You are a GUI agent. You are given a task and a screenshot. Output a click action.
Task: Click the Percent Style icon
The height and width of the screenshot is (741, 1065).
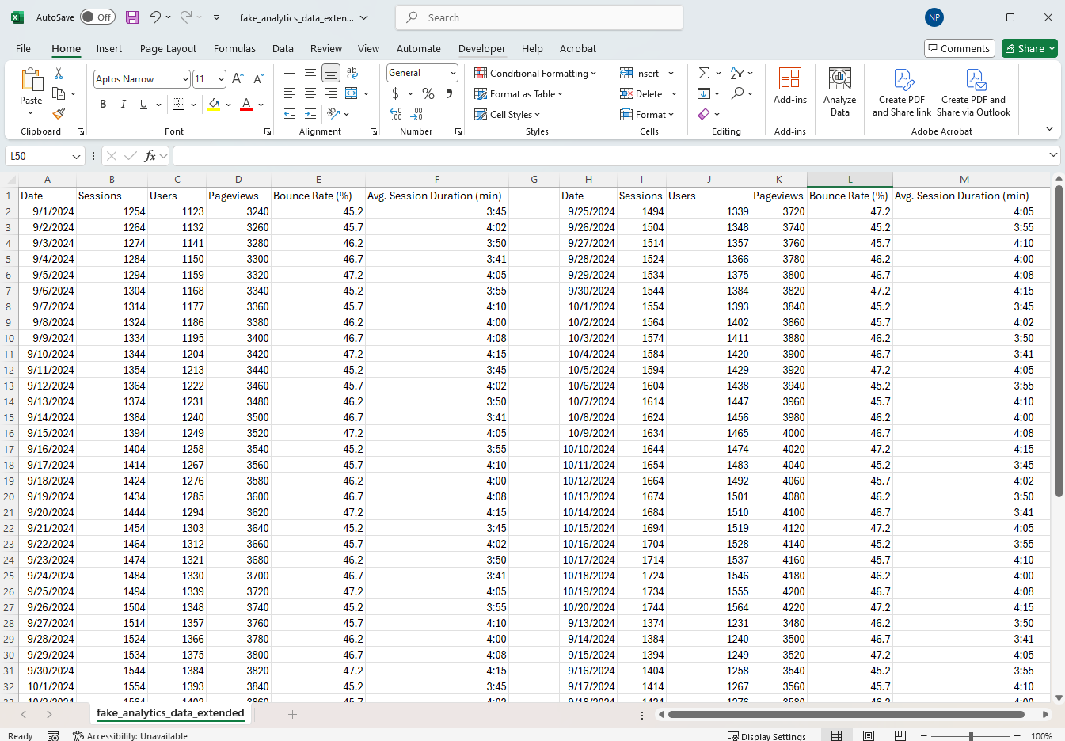click(x=428, y=93)
